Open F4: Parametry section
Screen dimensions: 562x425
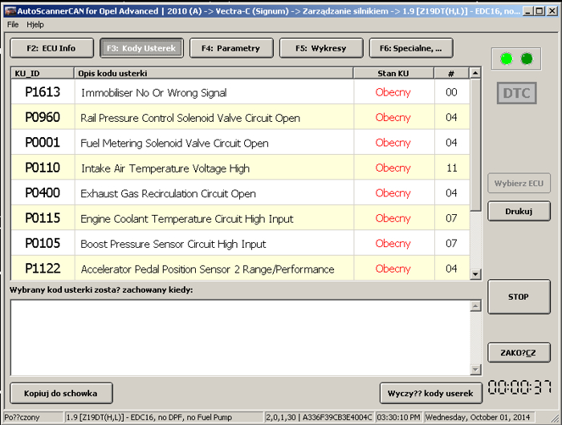click(231, 48)
